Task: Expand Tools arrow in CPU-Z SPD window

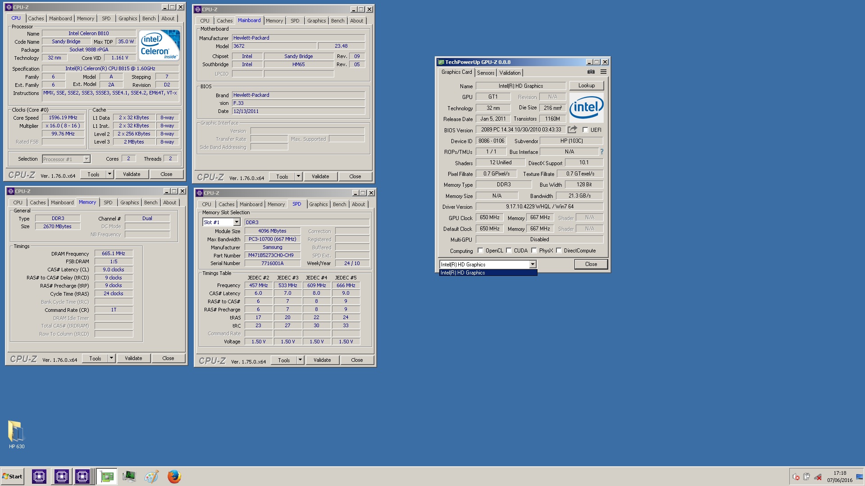Action: point(300,360)
